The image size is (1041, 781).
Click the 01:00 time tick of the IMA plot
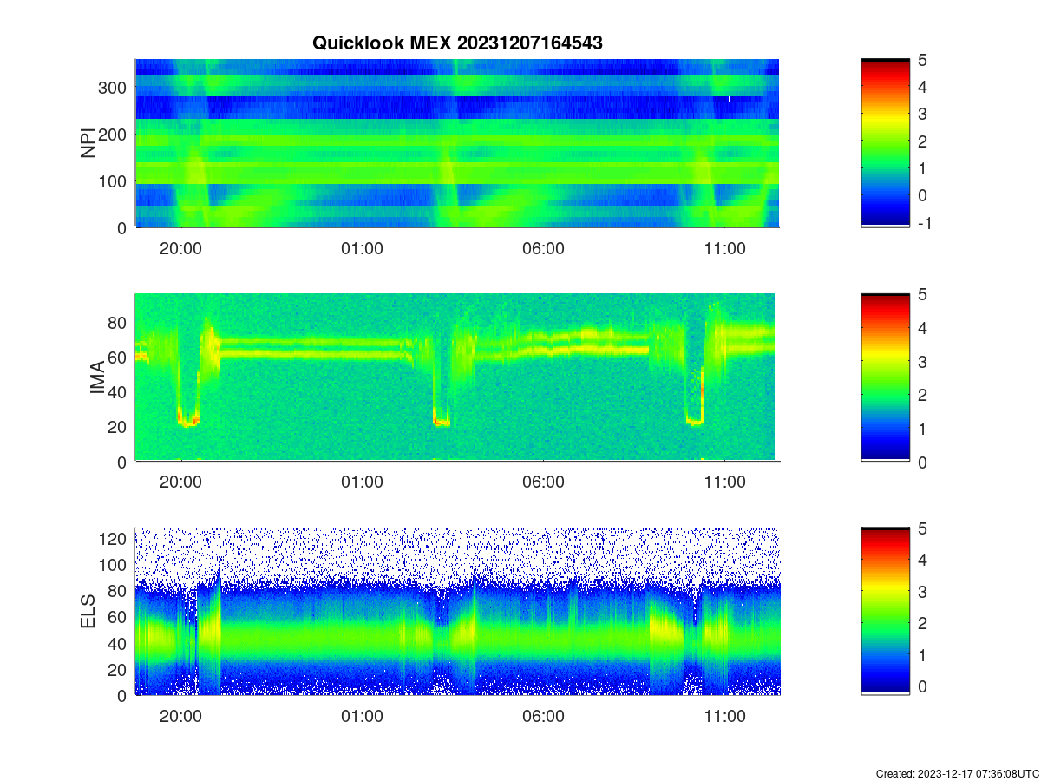coord(362,482)
